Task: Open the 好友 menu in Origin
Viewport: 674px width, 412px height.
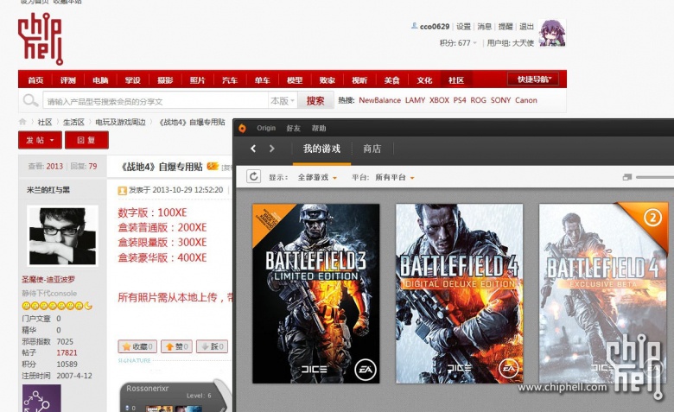Action: (294, 128)
